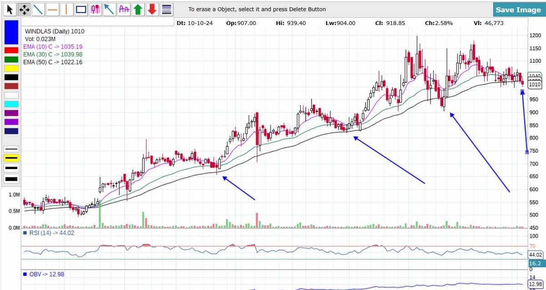Image resolution: width=546 pixels, height=290 pixels.
Task: Add a red down arrow marker
Action: [152, 9]
